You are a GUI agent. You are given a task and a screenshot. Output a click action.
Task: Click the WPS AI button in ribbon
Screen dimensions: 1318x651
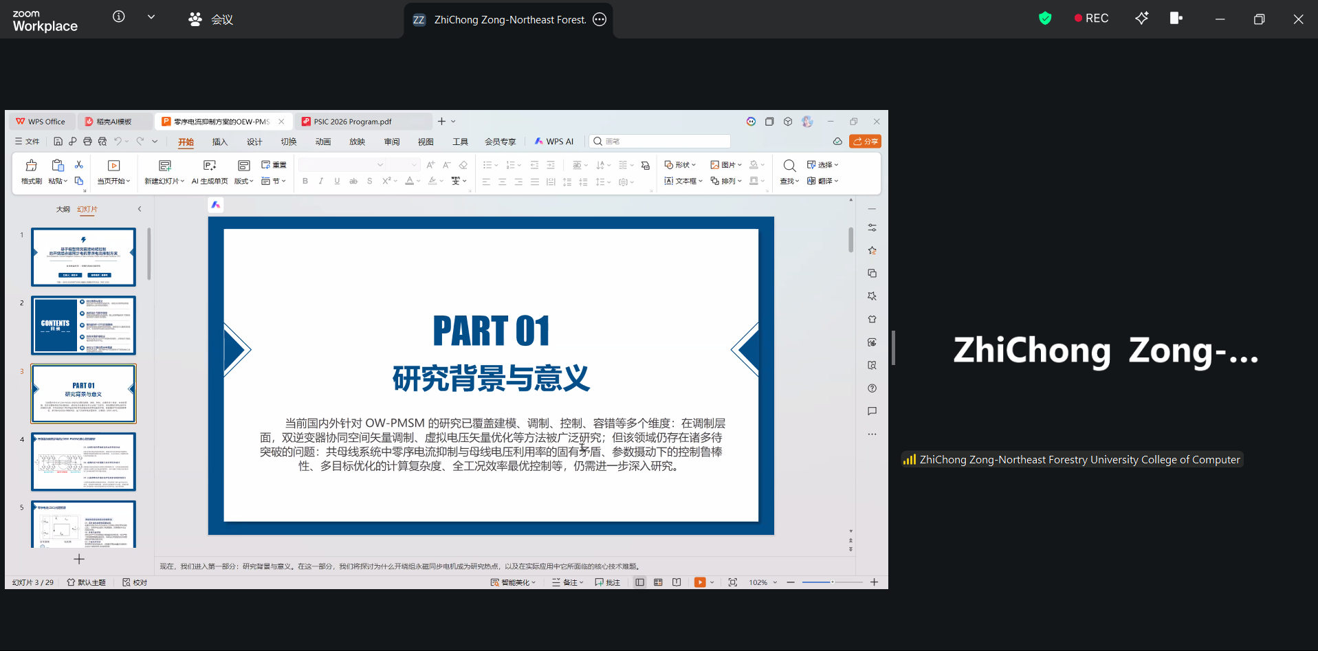(x=554, y=142)
